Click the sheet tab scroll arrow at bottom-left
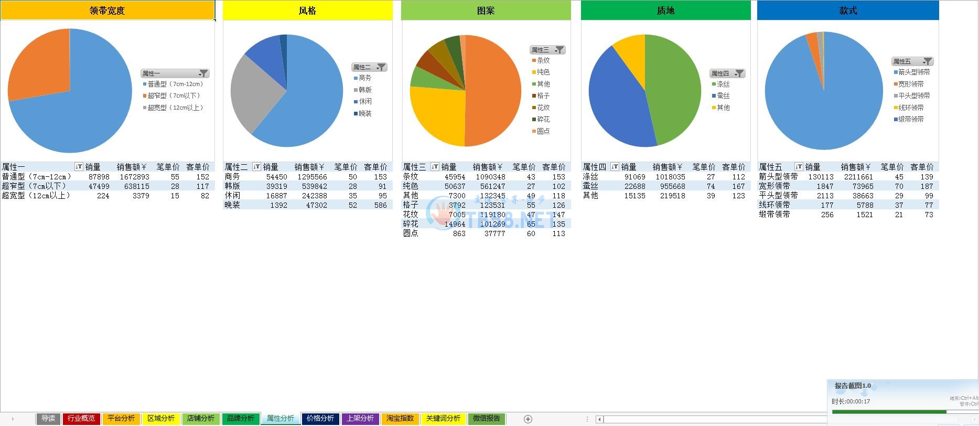 (x=13, y=419)
